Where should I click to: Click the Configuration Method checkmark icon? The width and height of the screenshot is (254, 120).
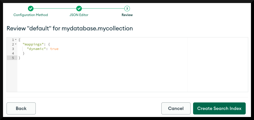31,9
